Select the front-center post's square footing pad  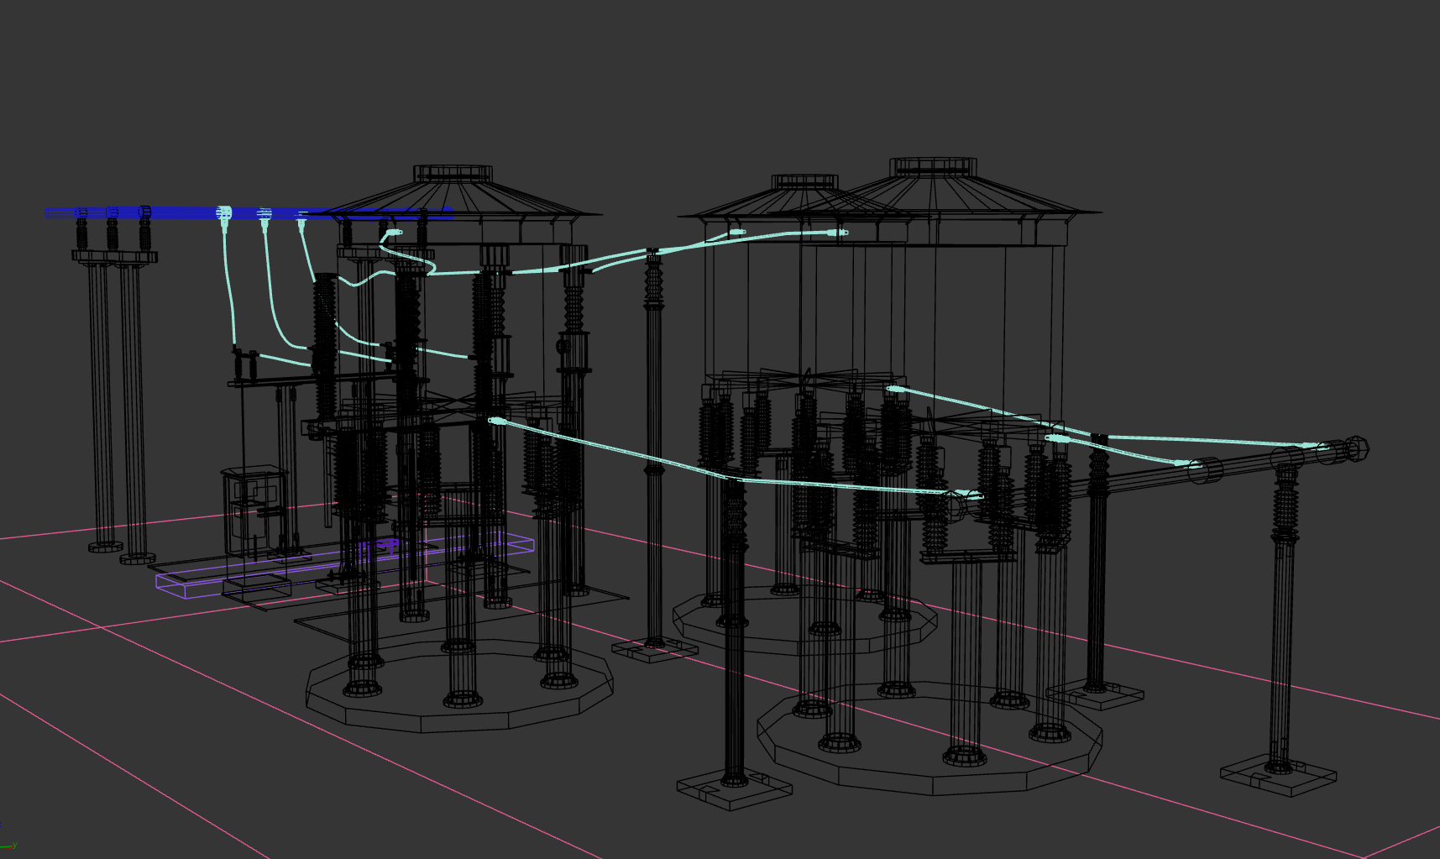click(734, 789)
